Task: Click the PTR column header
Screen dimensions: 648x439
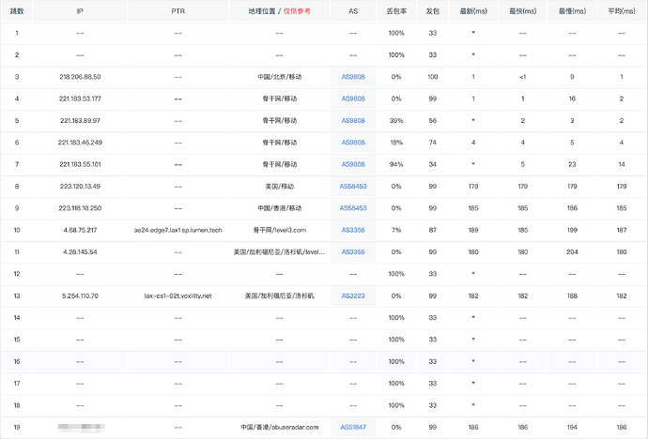Action: [178, 11]
